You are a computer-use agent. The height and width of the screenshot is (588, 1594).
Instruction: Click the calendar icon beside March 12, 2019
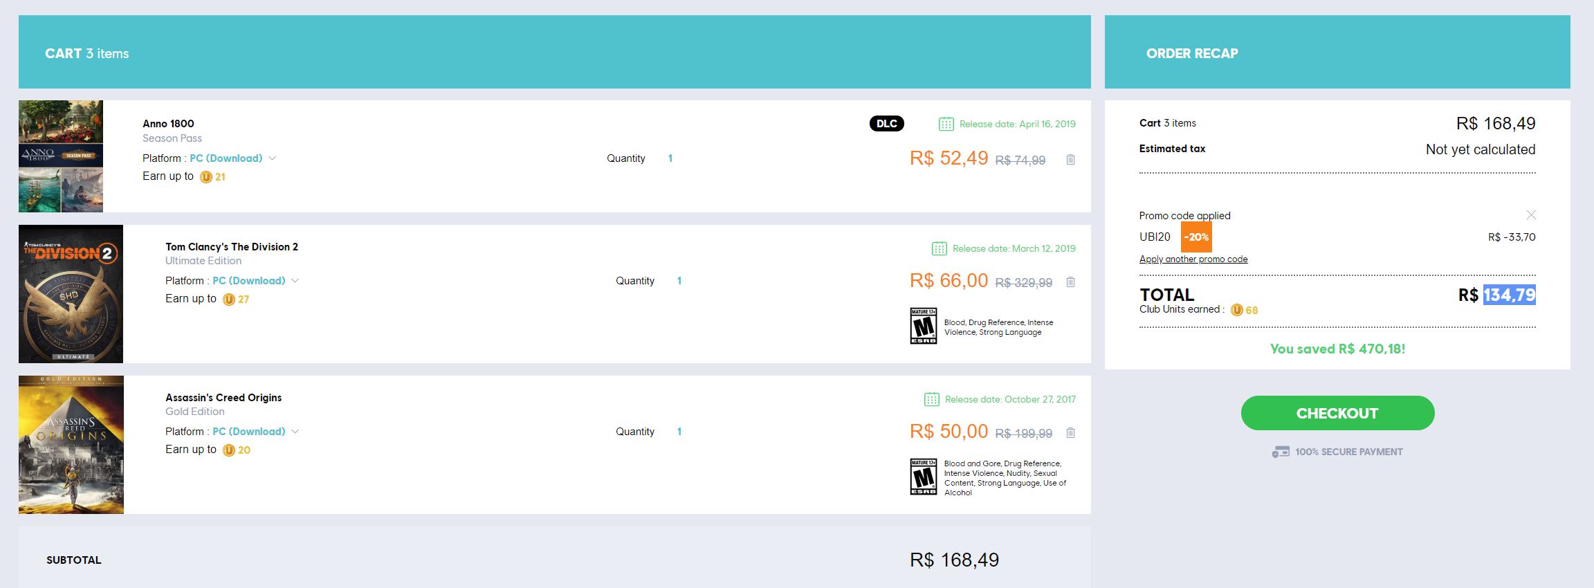pyautogui.click(x=939, y=248)
